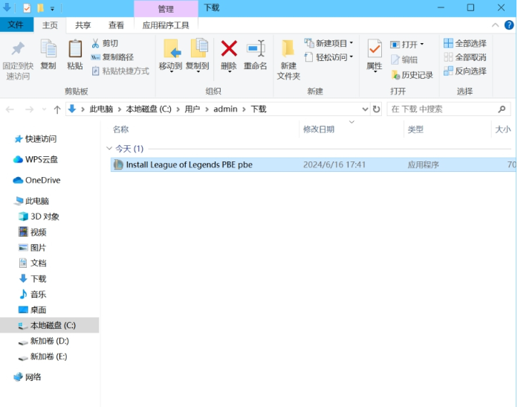Click Select none (全部取消)
Screen dimensions: 518x407
[x=464, y=57]
